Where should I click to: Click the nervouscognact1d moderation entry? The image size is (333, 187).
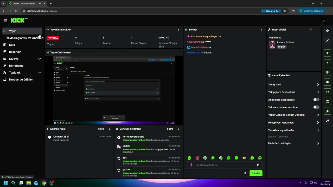tap(148, 138)
